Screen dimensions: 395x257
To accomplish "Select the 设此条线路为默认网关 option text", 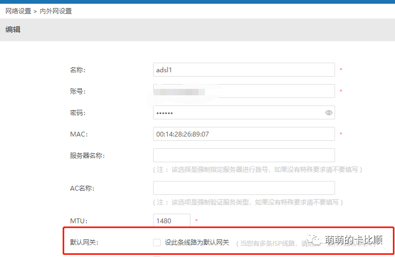I will (197, 243).
